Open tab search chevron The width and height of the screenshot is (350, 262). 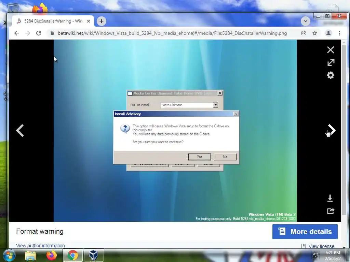point(305,21)
